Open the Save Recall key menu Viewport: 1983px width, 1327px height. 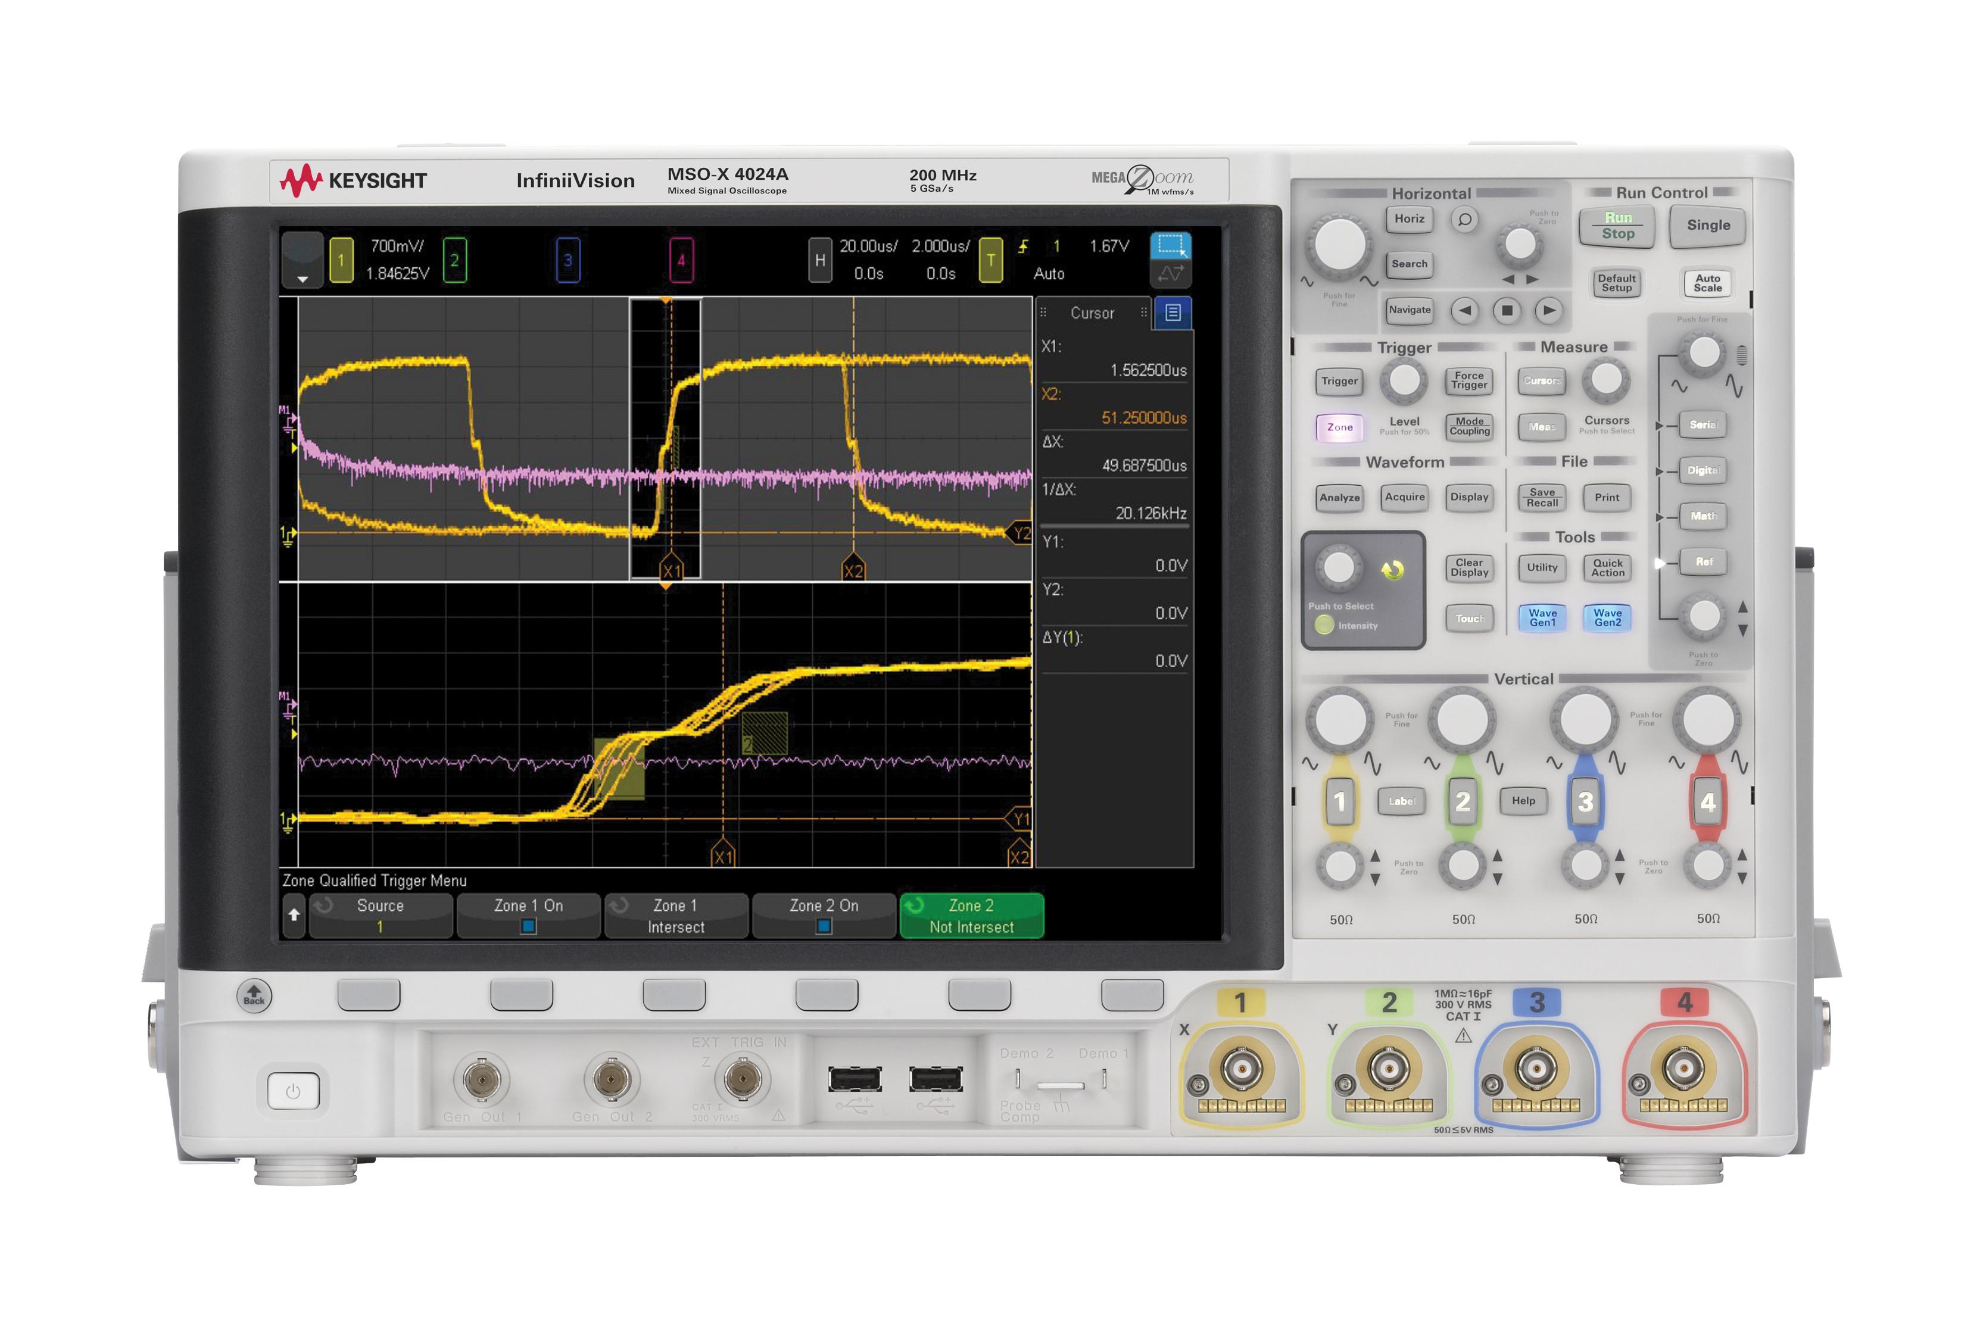(1542, 498)
